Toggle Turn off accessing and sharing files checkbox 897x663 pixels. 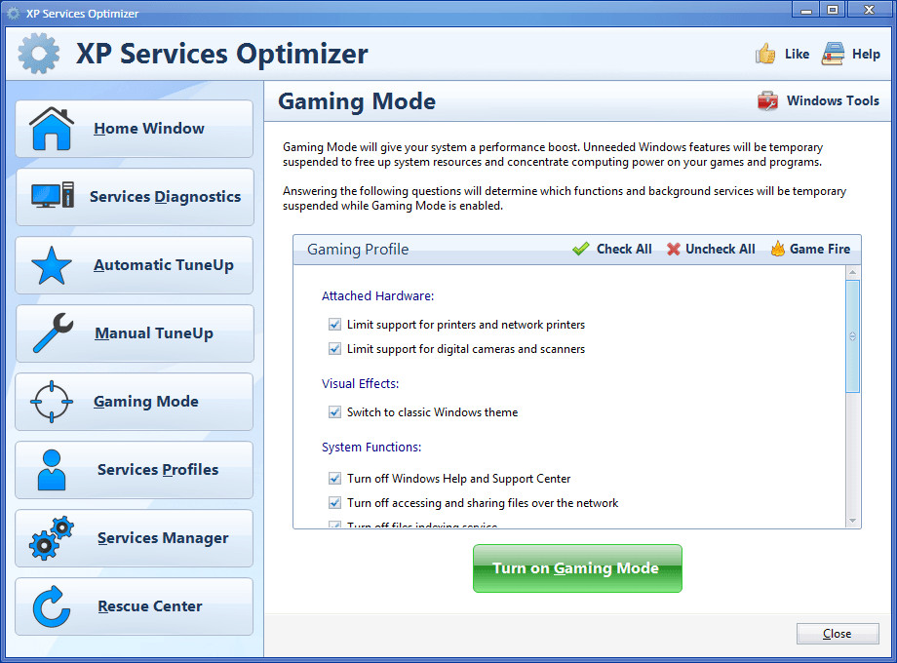pyautogui.click(x=334, y=503)
